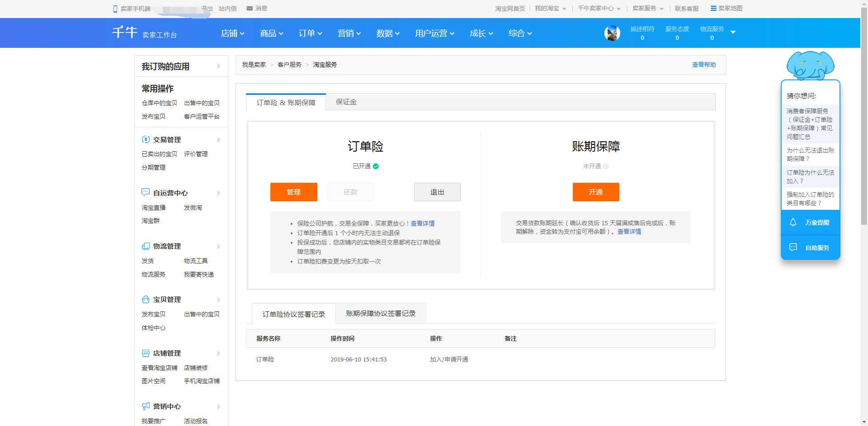Expand the 用户运营 navigation dropdown

pos(435,33)
